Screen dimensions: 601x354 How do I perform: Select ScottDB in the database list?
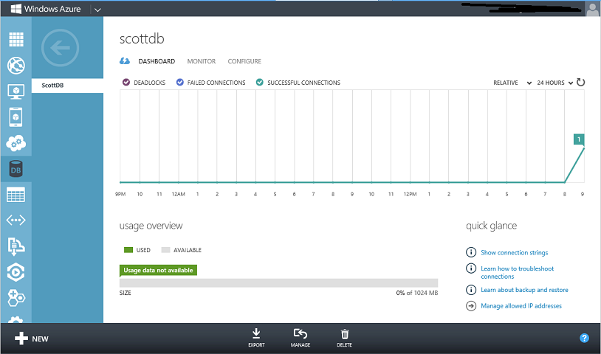click(67, 86)
